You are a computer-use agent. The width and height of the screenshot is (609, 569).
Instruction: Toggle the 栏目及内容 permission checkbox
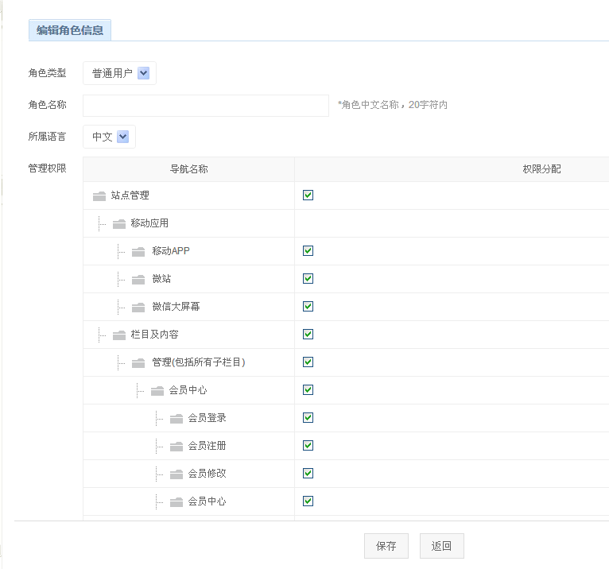tap(308, 335)
